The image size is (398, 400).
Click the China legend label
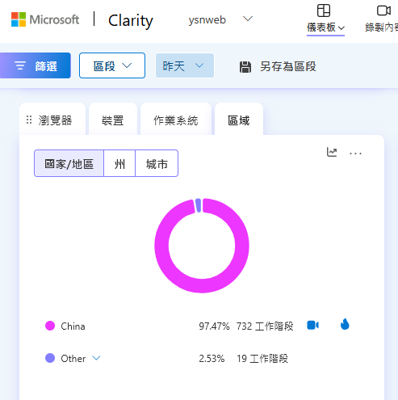(x=73, y=326)
